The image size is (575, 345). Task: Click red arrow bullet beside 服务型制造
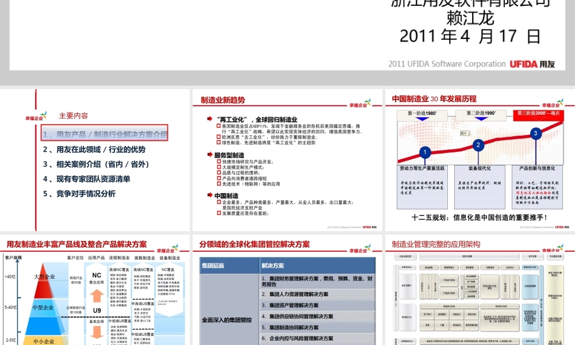coord(210,155)
